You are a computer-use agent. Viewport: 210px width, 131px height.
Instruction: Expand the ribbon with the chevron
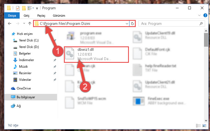(199, 15)
